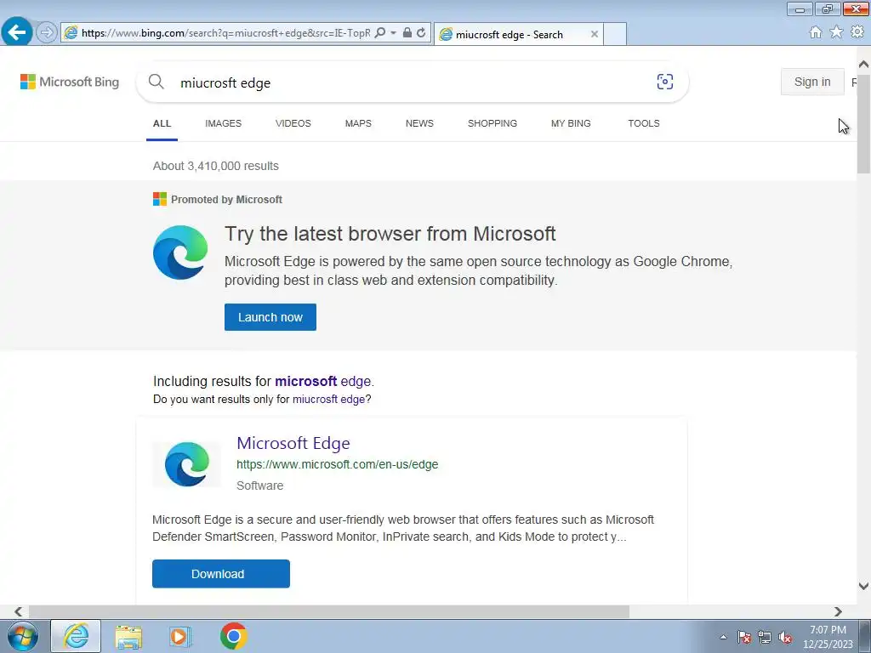Click the Microsoft logo beside 'Promoted by Microsoft'

[x=160, y=199]
